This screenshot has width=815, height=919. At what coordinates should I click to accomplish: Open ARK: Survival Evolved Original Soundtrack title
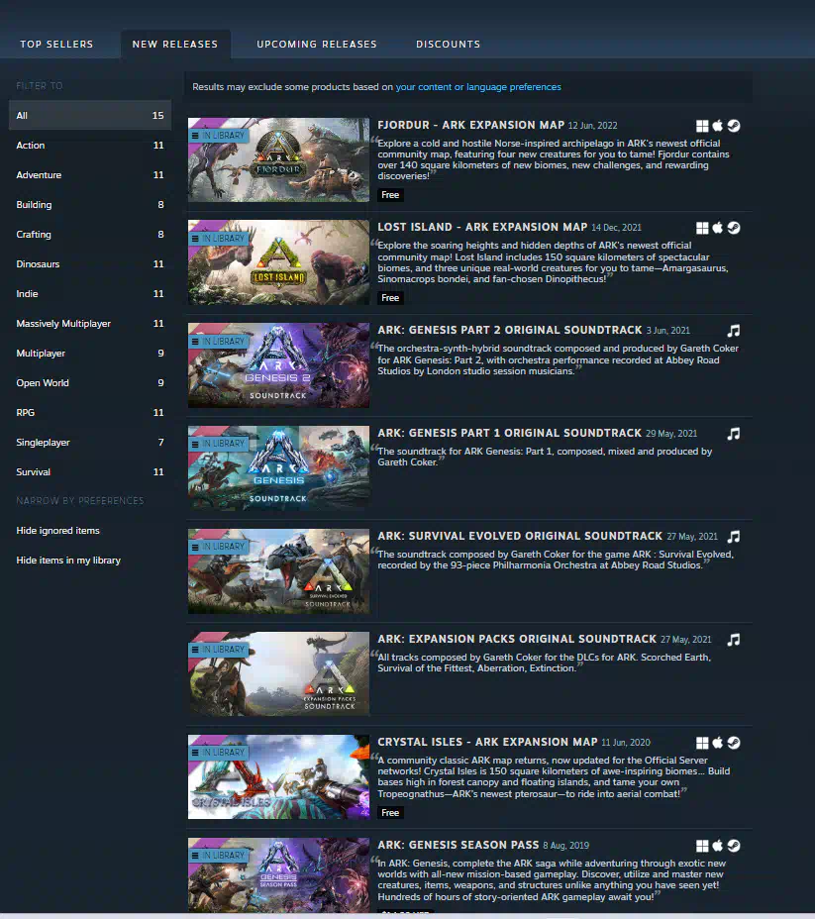(520, 536)
